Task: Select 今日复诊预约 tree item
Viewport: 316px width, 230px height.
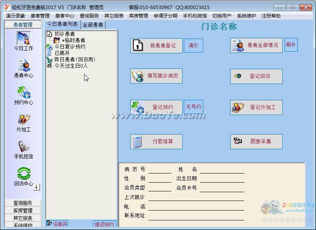Action: pos(69,47)
